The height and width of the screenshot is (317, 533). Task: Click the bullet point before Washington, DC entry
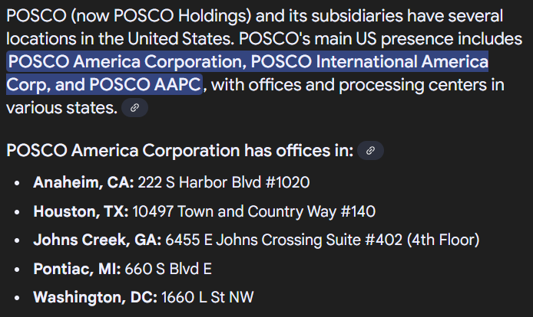(18, 298)
